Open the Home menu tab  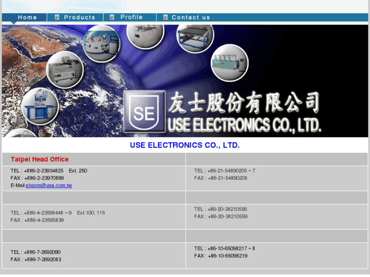click(27, 17)
